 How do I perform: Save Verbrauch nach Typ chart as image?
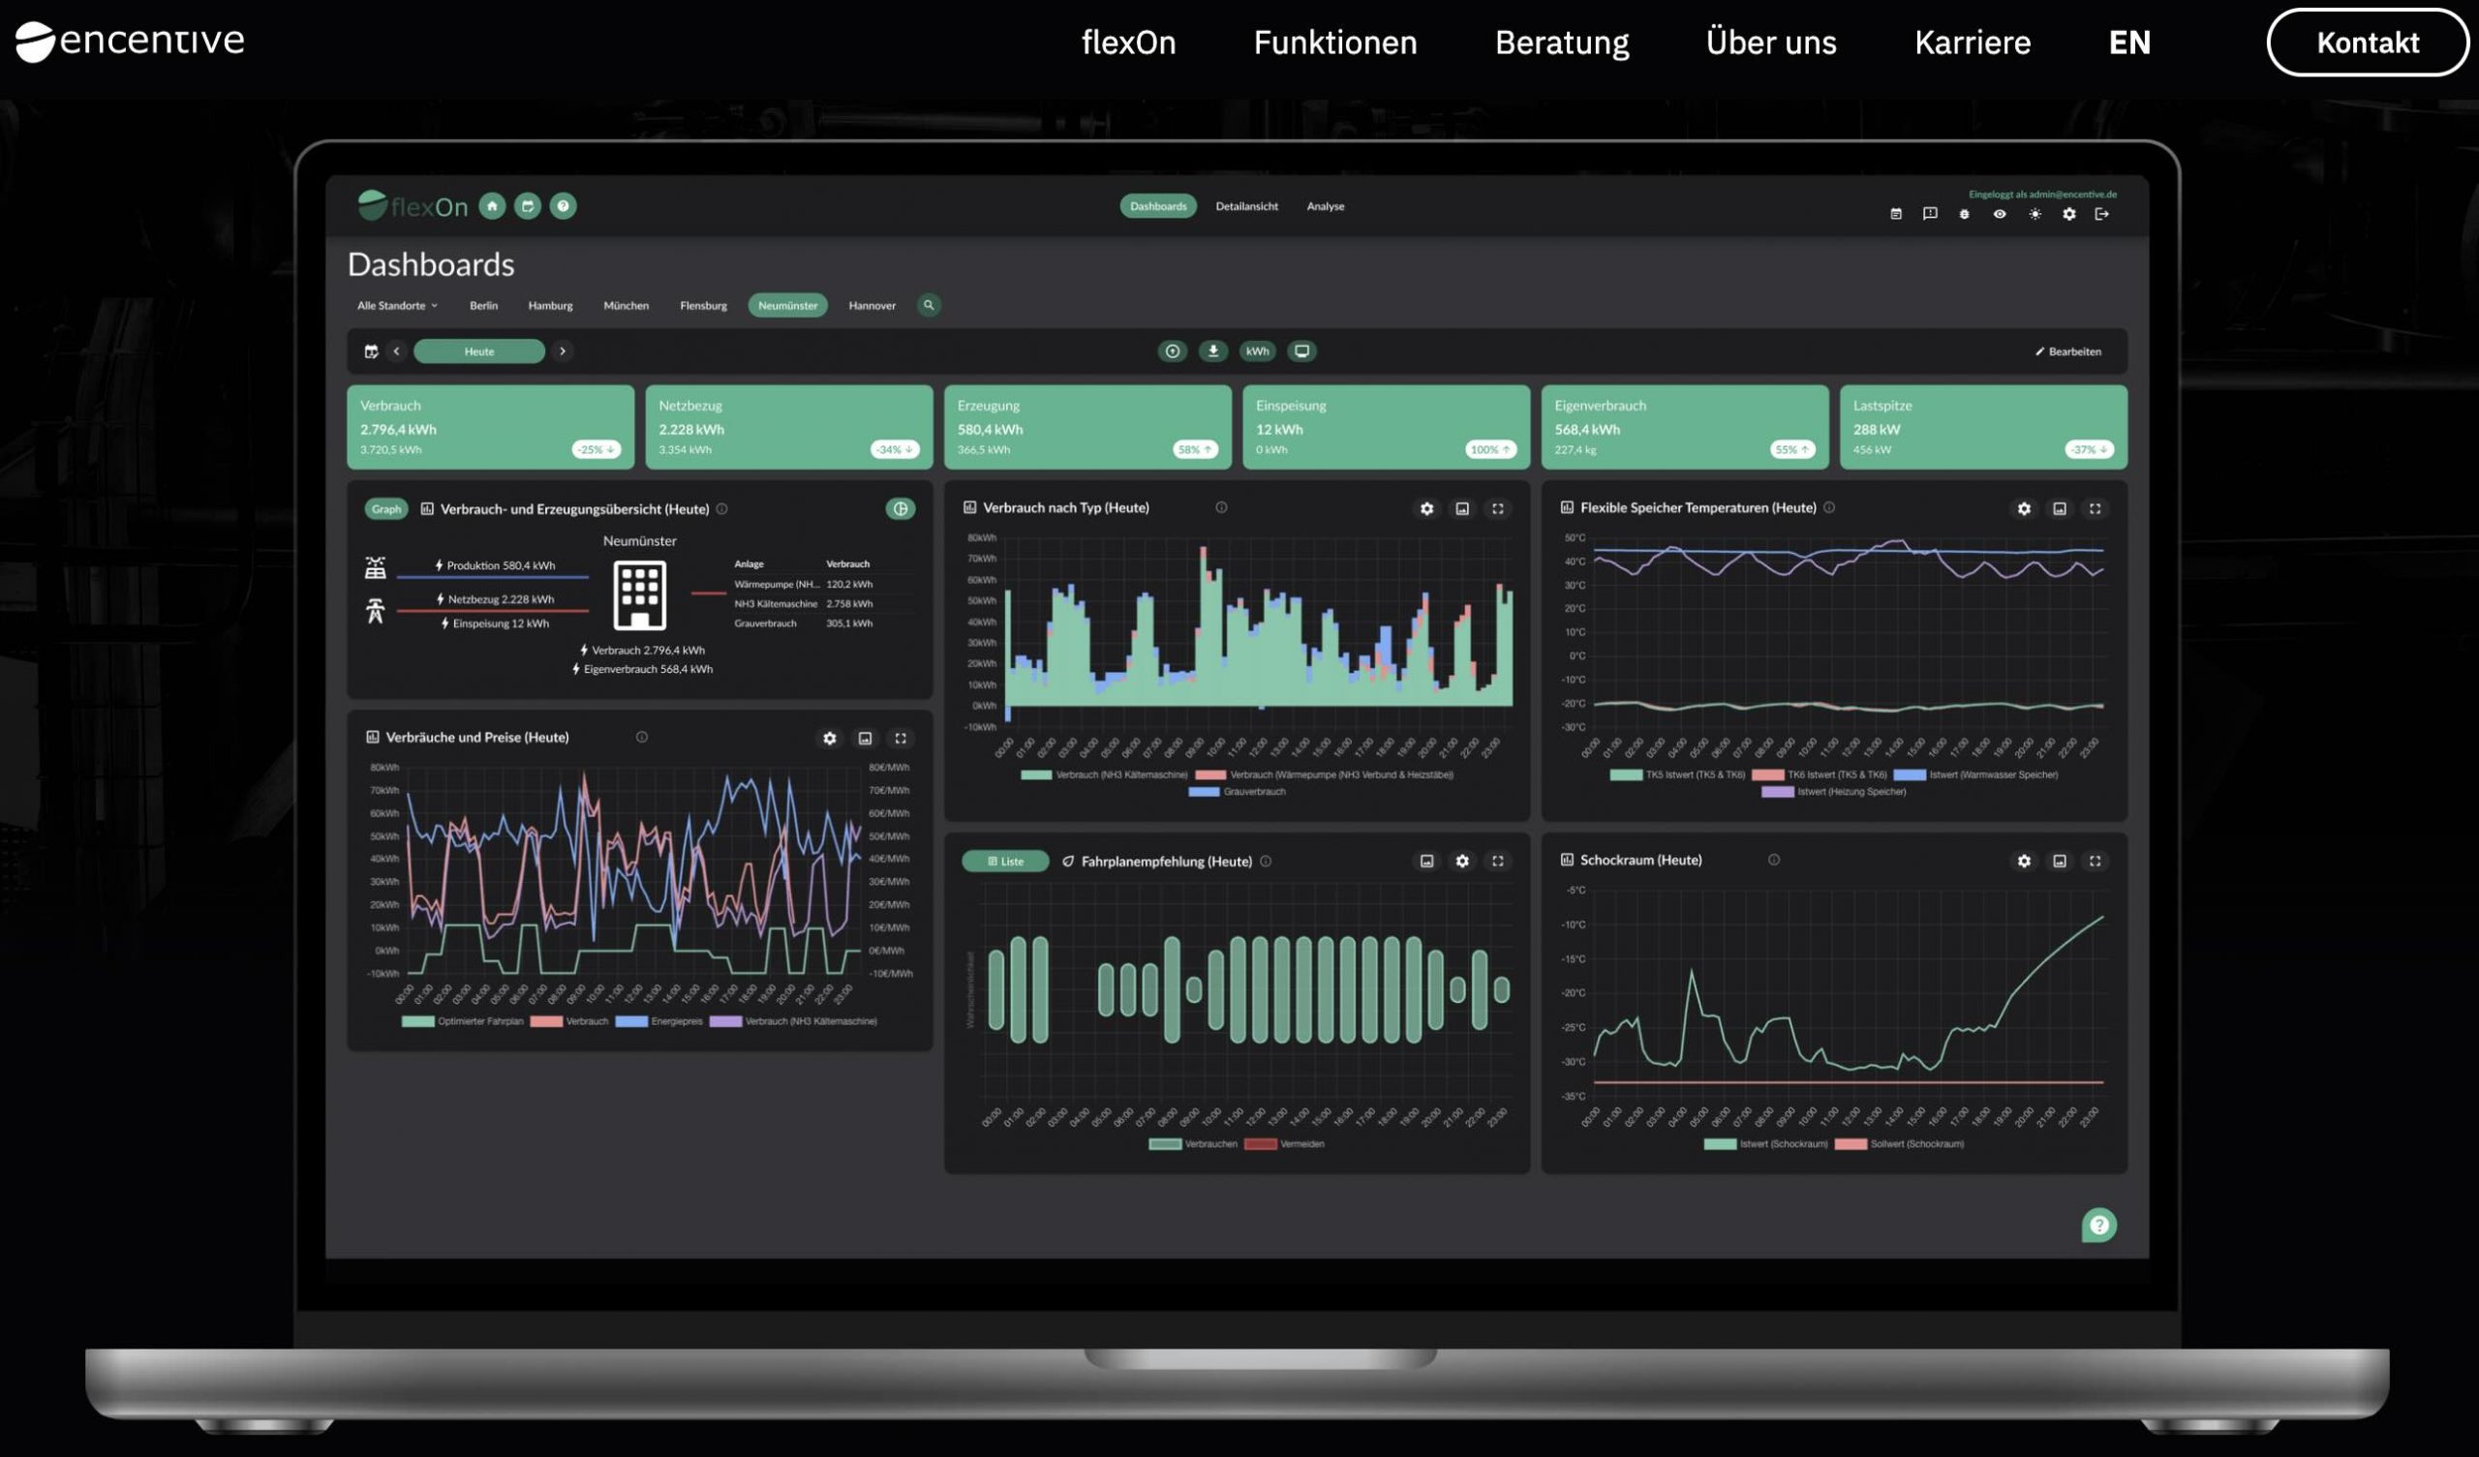[1462, 508]
